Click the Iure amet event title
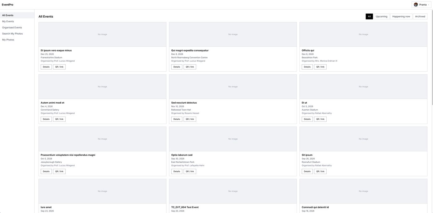 [x=46, y=207]
